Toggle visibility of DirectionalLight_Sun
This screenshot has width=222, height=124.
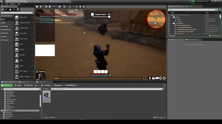coord(169,25)
